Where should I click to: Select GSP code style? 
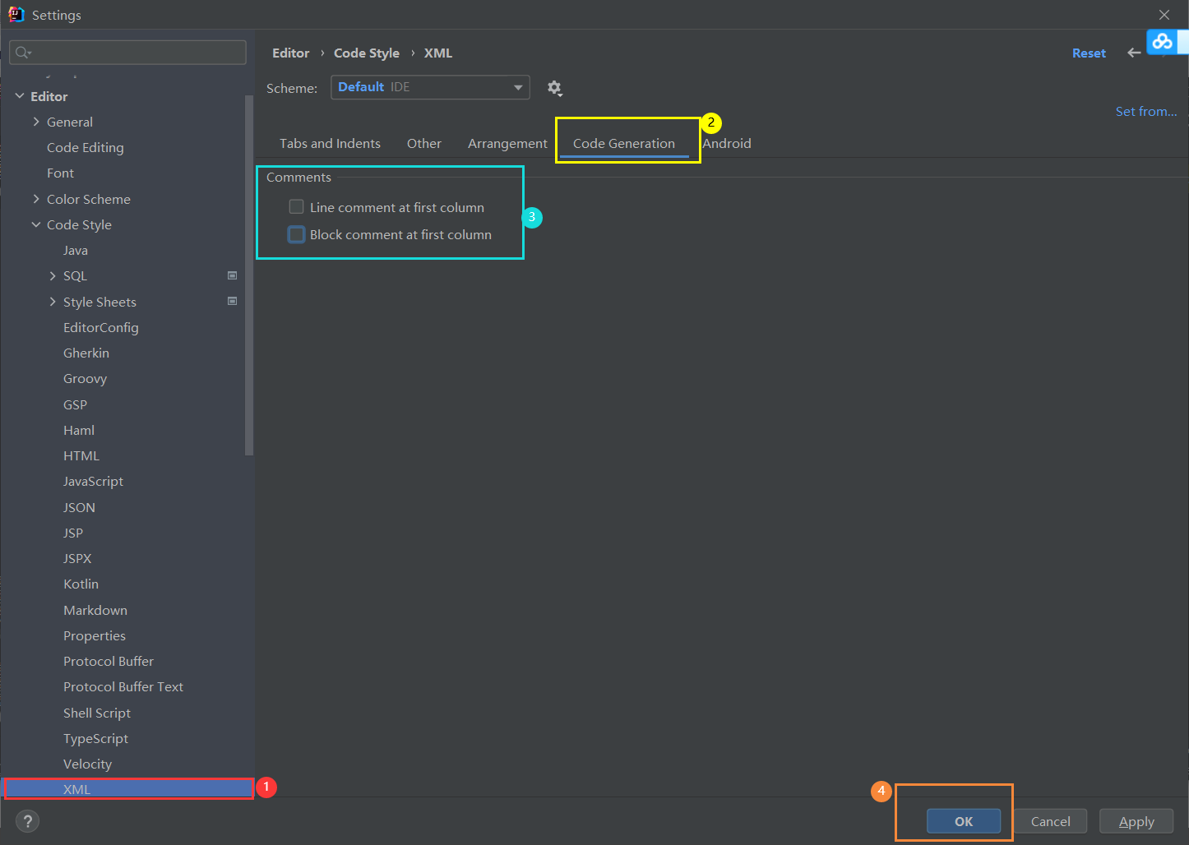pyautogui.click(x=75, y=404)
